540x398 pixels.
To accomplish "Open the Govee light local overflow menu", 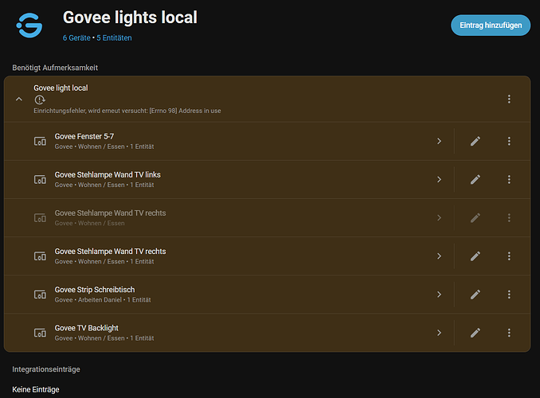I will click(x=509, y=99).
